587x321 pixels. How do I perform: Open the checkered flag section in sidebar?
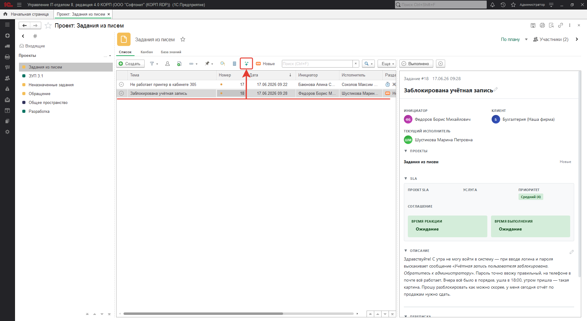[x=7, y=68]
